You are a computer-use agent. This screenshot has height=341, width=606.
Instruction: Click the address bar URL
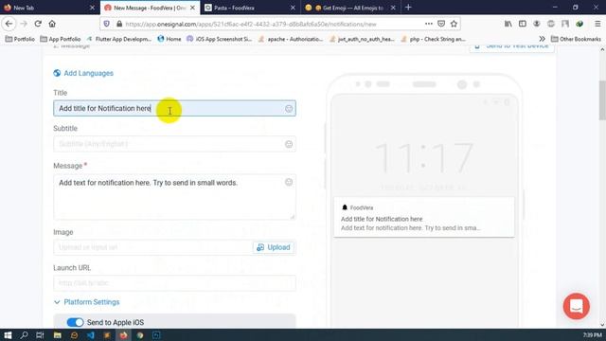[251, 24]
